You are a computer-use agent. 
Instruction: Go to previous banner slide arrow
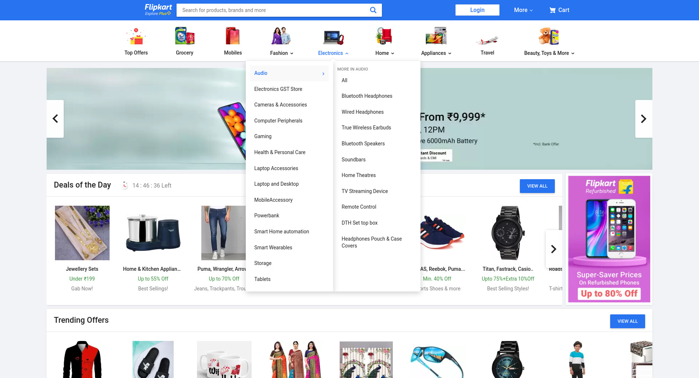coord(55,119)
